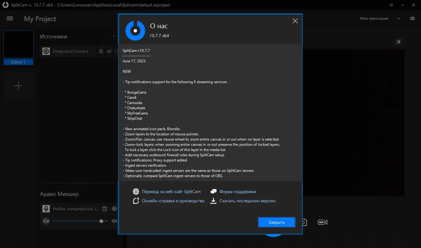Click the Chaturbate list entry
The height and width of the screenshot is (248, 421).
click(136, 108)
